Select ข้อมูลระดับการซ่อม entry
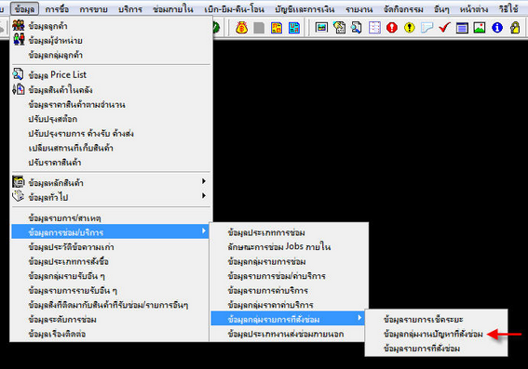The width and height of the screenshot is (528, 369). point(111,319)
